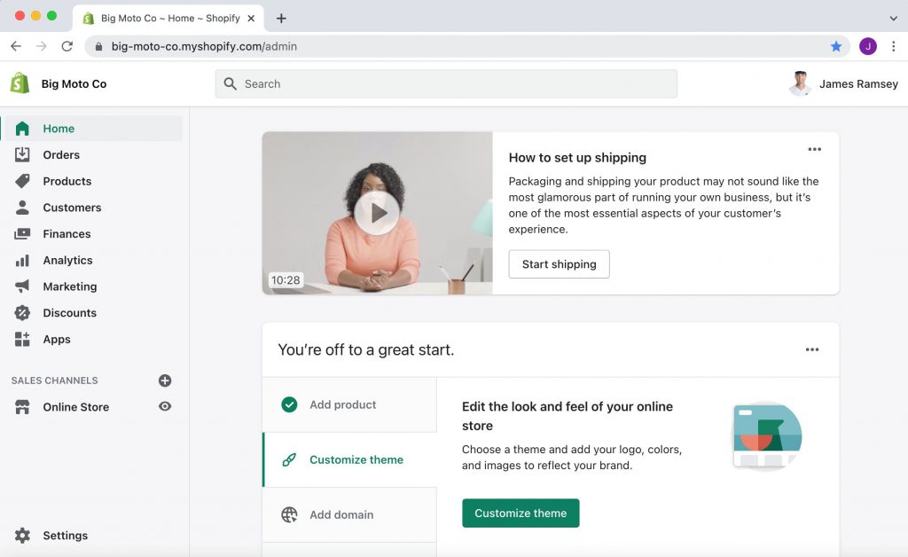908x557 pixels.
Task: Go forward with the browser forward arrow
Action: point(41,46)
